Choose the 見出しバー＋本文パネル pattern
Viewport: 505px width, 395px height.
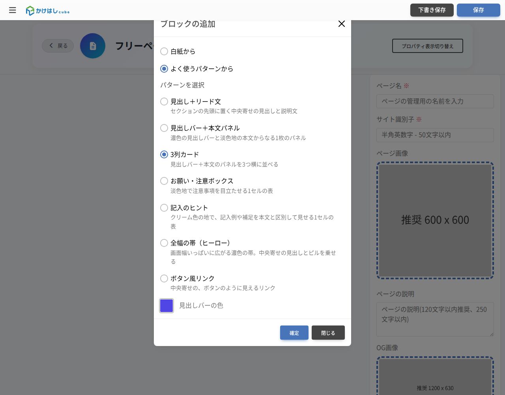(164, 128)
